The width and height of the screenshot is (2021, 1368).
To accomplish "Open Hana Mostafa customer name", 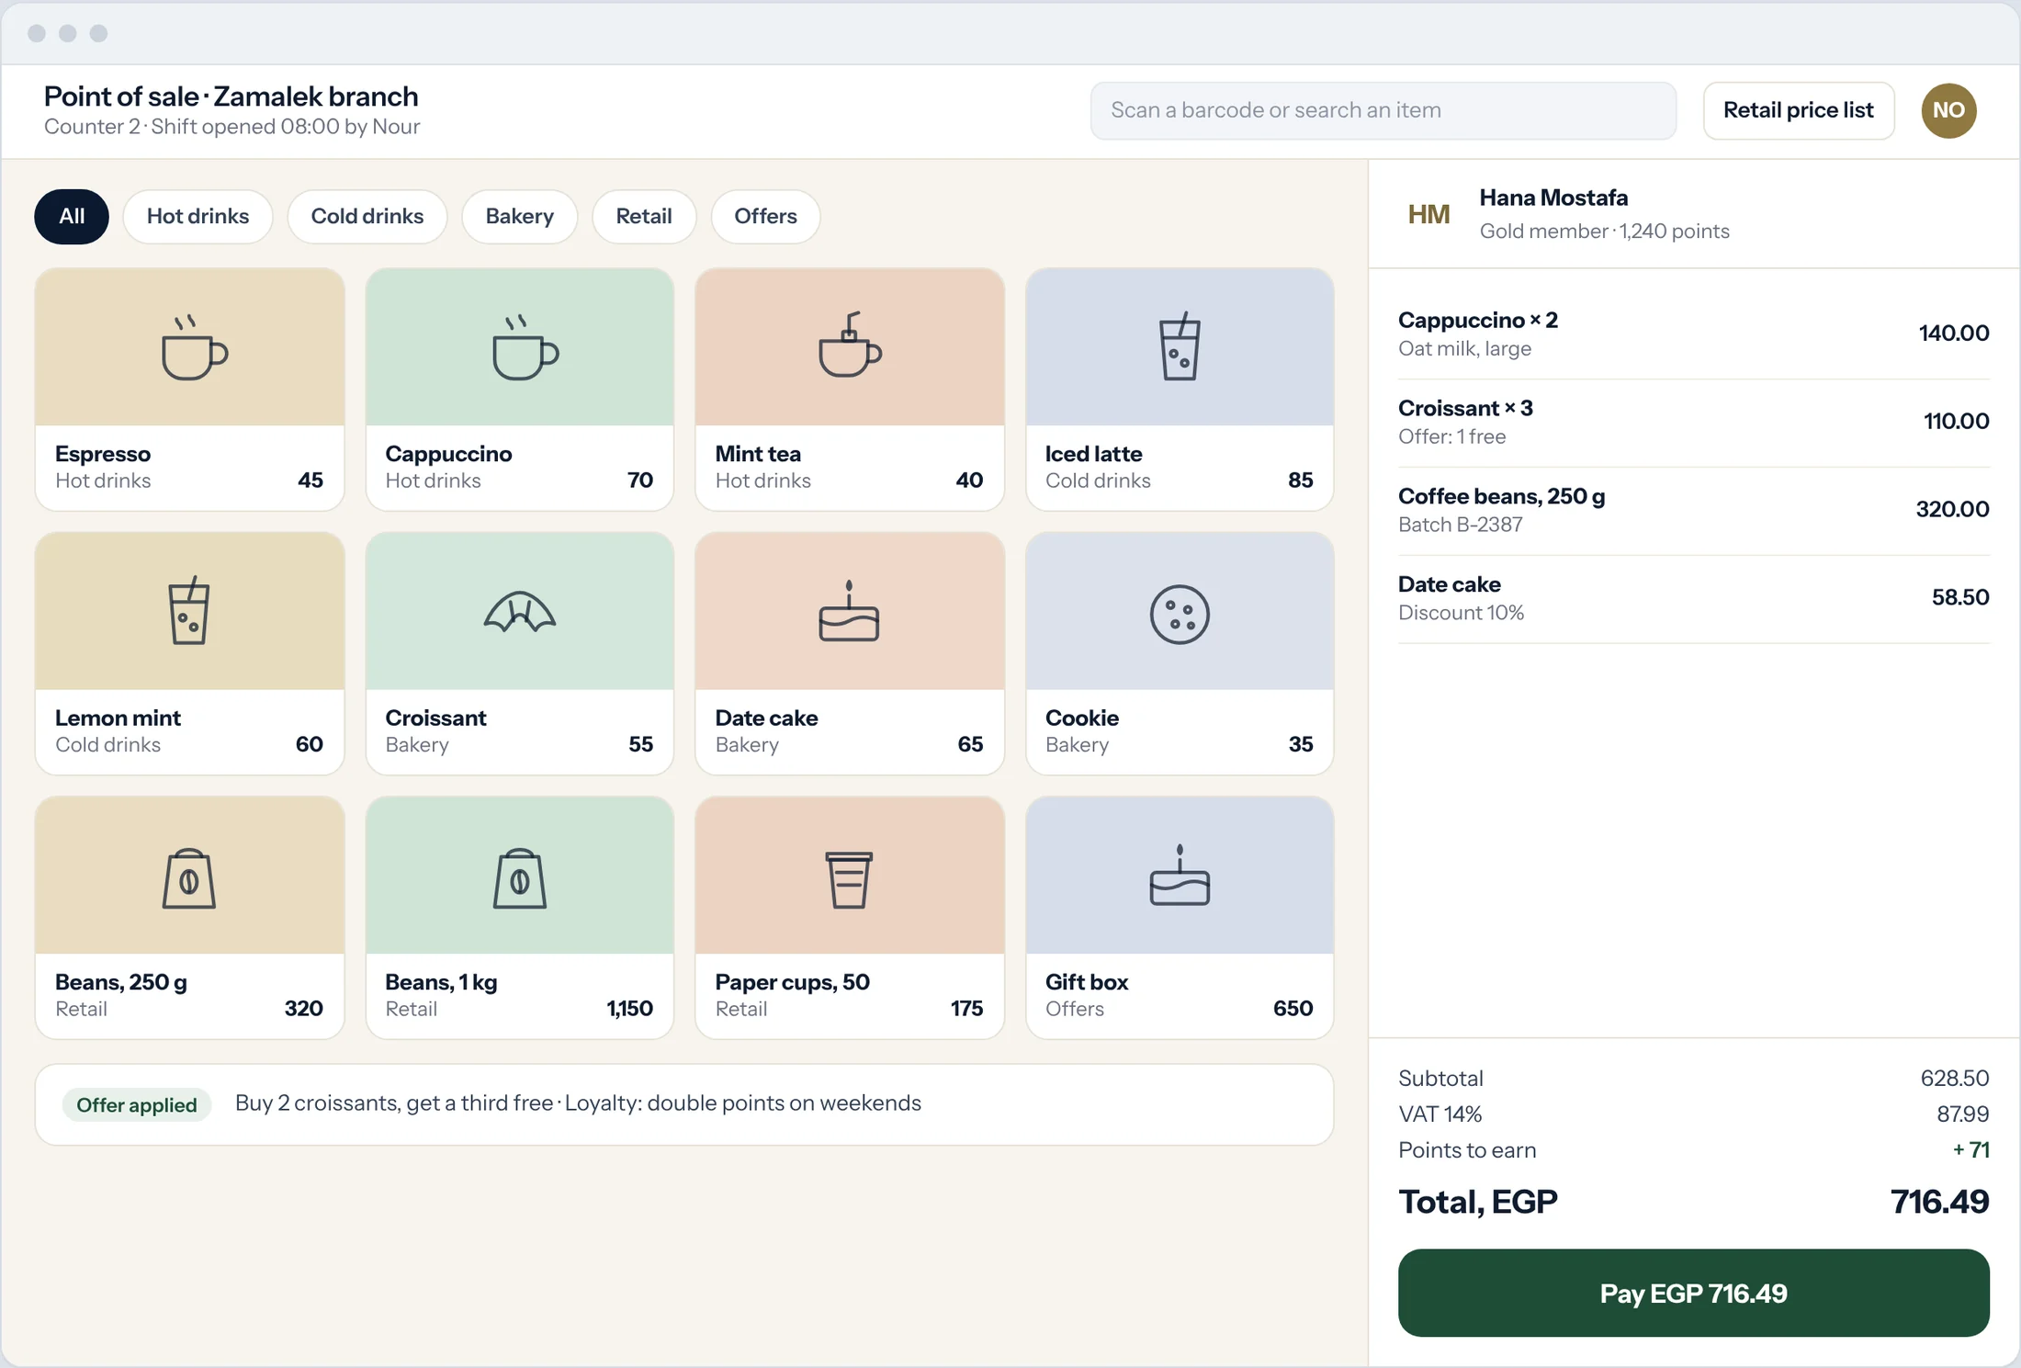I will 1553,198.
